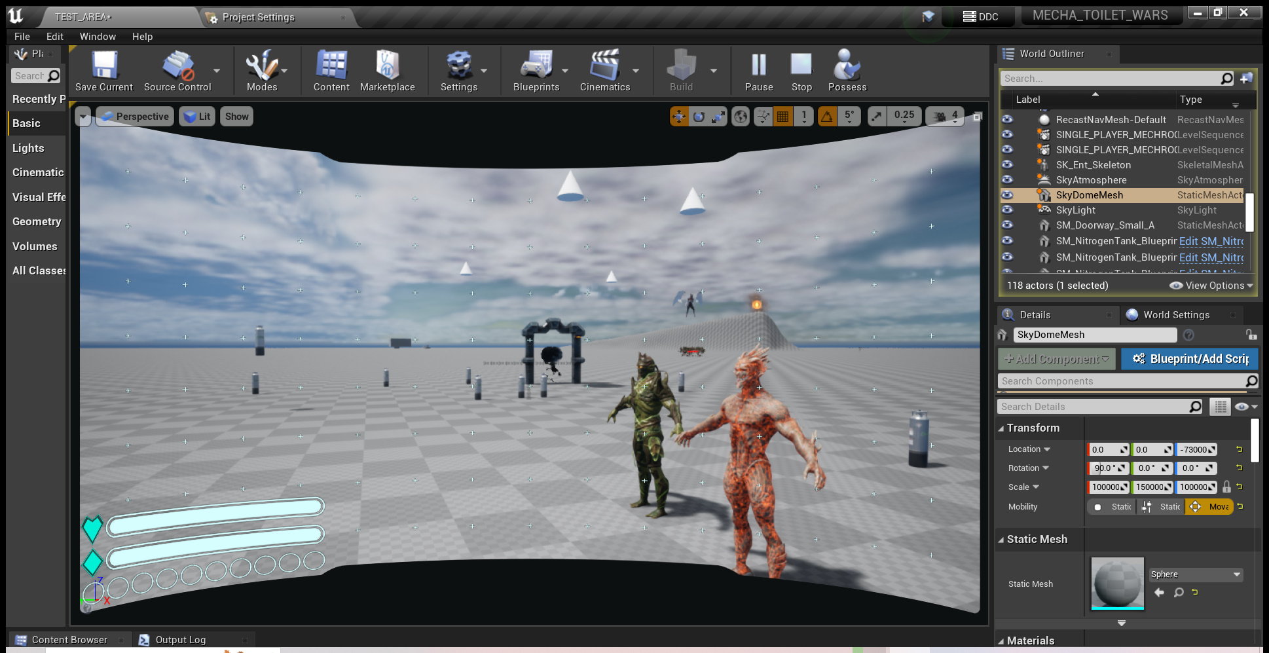Image resolution: width=1269 pixels, height=653 pixels.
Task: Select the Lights placement category
Action: click(28, 148)
